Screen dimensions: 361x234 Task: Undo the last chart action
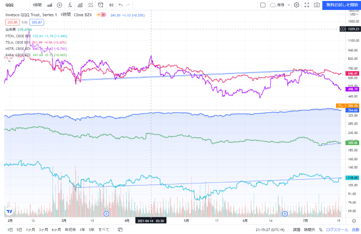click(x=121, y=5)
